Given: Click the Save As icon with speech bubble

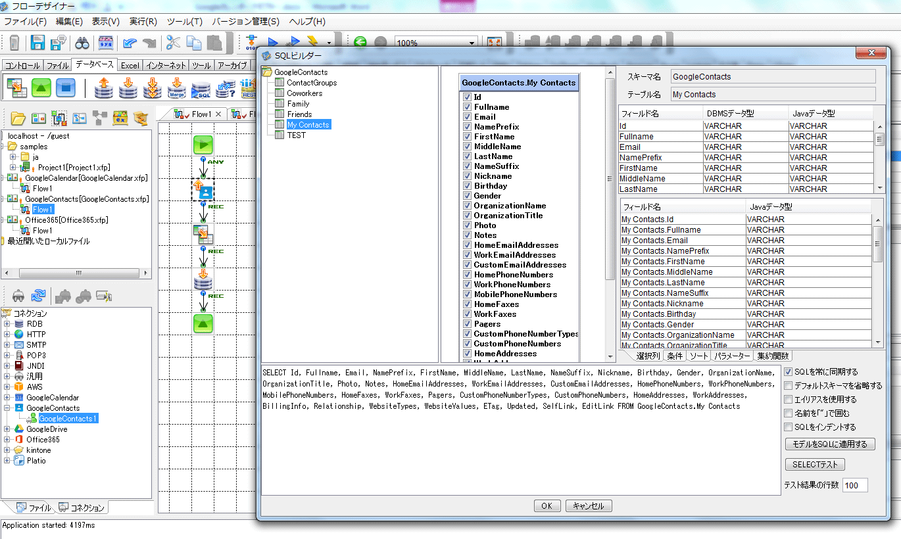Looking at the screenshot, I should tap(58, 43).
